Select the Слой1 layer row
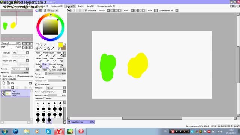Screen dimensions: 240x135 (x=16, y=93)
